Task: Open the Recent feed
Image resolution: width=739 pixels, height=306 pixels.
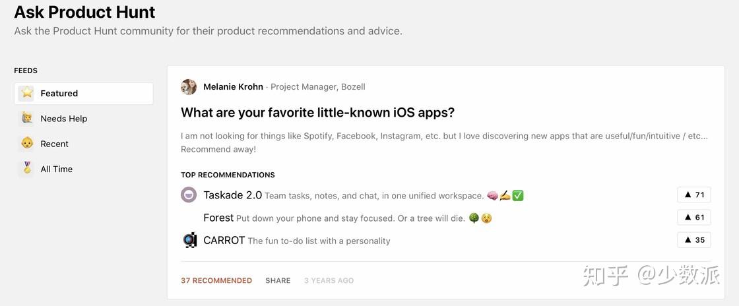Action: tap(55, 144)
